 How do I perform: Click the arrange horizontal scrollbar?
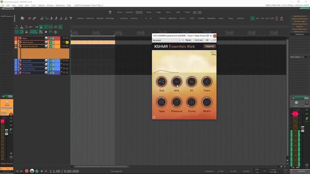point(101,166)
